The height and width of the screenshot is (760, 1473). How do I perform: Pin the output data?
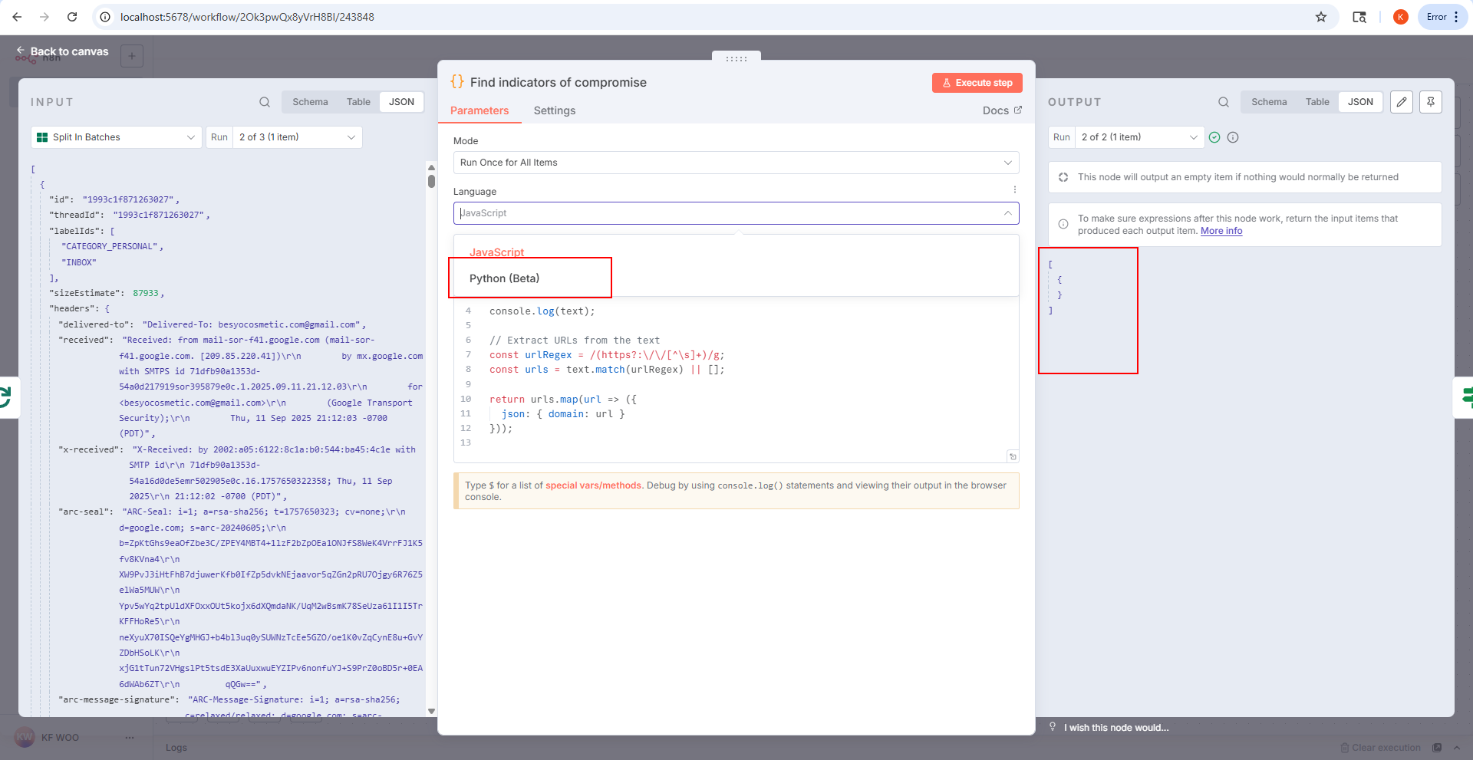1431,102
